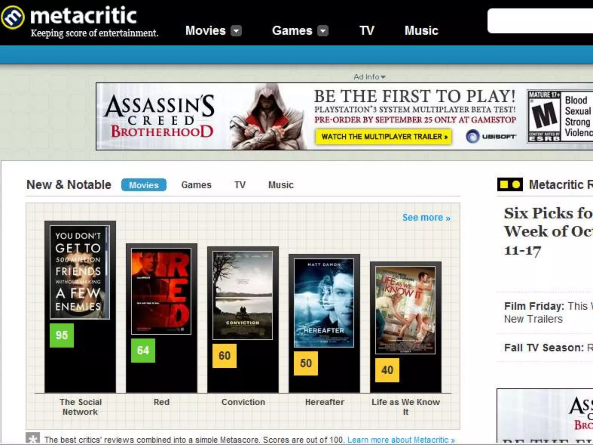This screenshot has width=593, height=445.
Task: Open the Ad Info dropdown
Action: pos(369,77)
